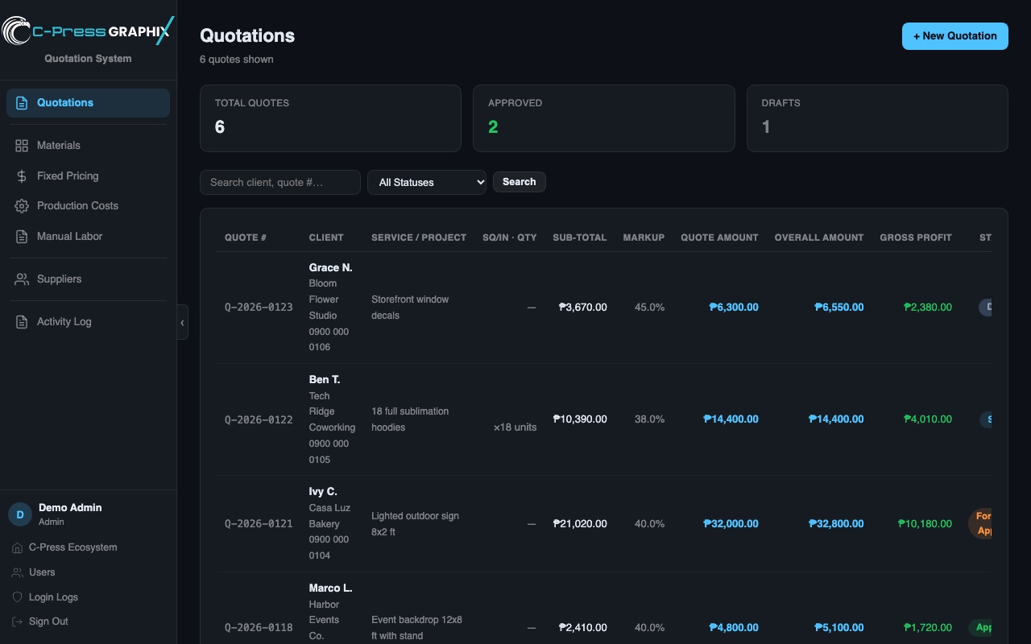Click the Quotations document icon in sidebar
Screen dimensions: 1031x644
pyautogui.click(x=22, y=103)
